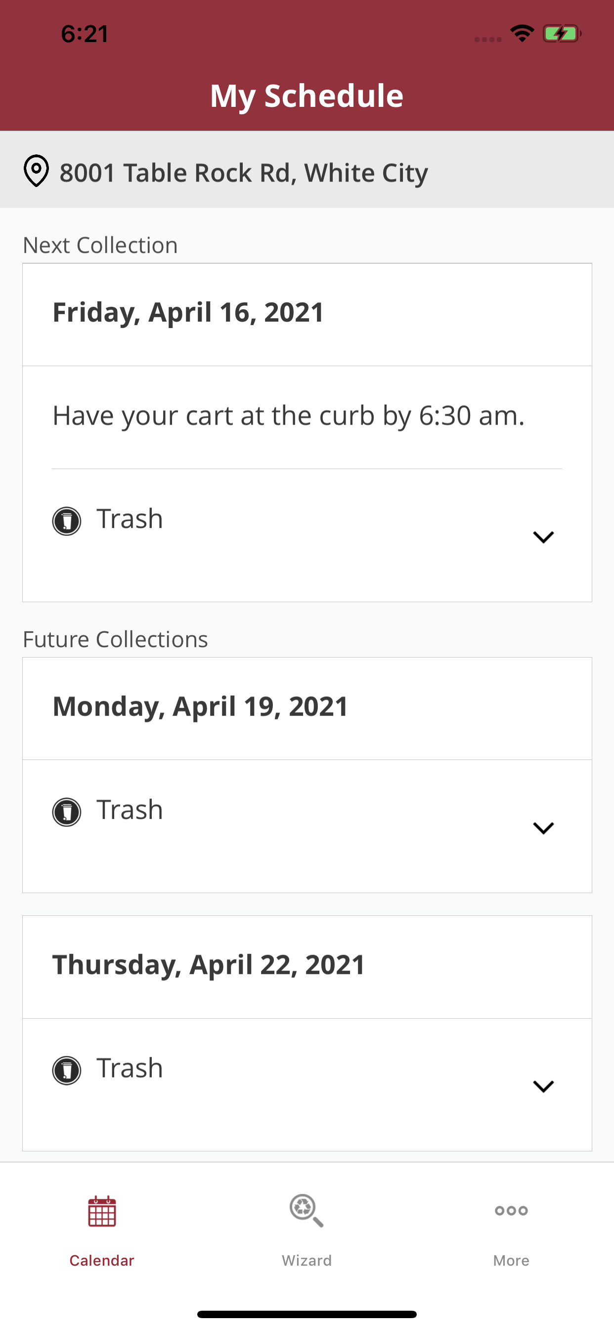Tap the location pin icon
Viewport: 614px width, 1330px height.
[36, 171]
